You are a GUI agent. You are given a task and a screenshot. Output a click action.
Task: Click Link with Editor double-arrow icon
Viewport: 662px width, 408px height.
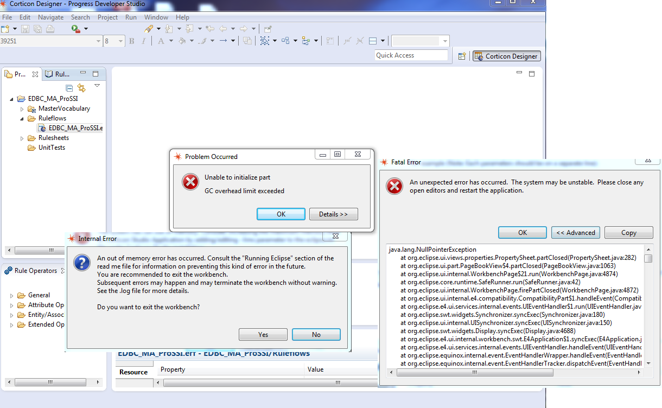(81, 88)
